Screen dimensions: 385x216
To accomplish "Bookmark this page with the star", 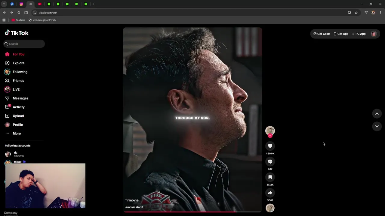I will tap(356, 13).
